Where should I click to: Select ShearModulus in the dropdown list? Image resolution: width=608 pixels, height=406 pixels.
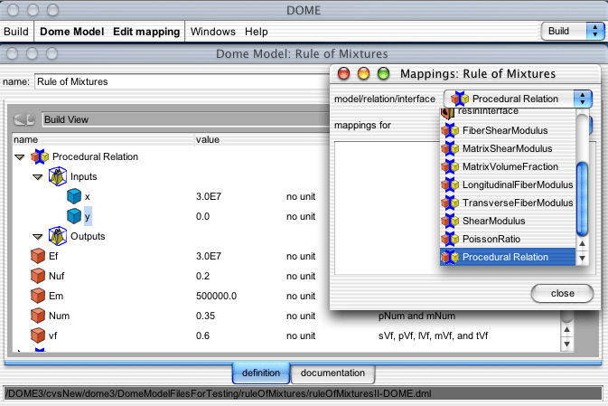[x=508, y=221]
